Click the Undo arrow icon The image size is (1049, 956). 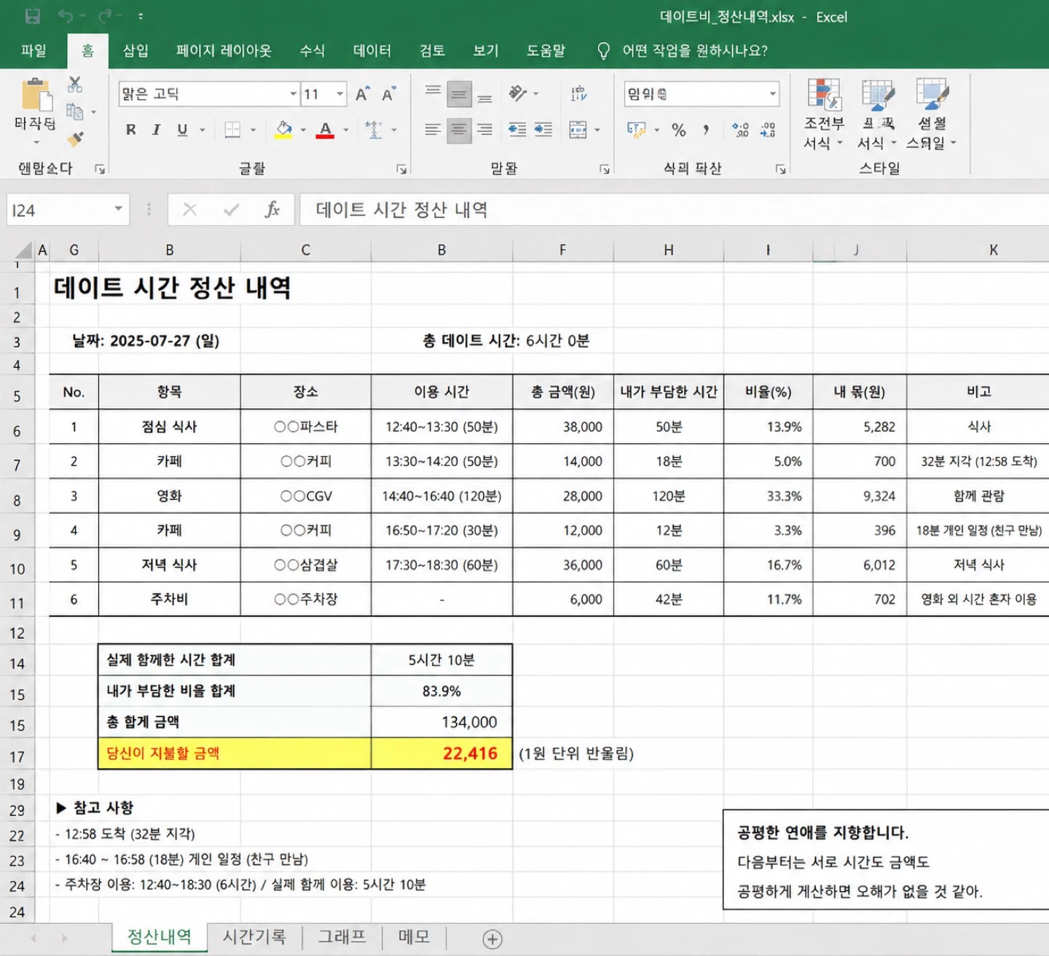tap(66, 16)
